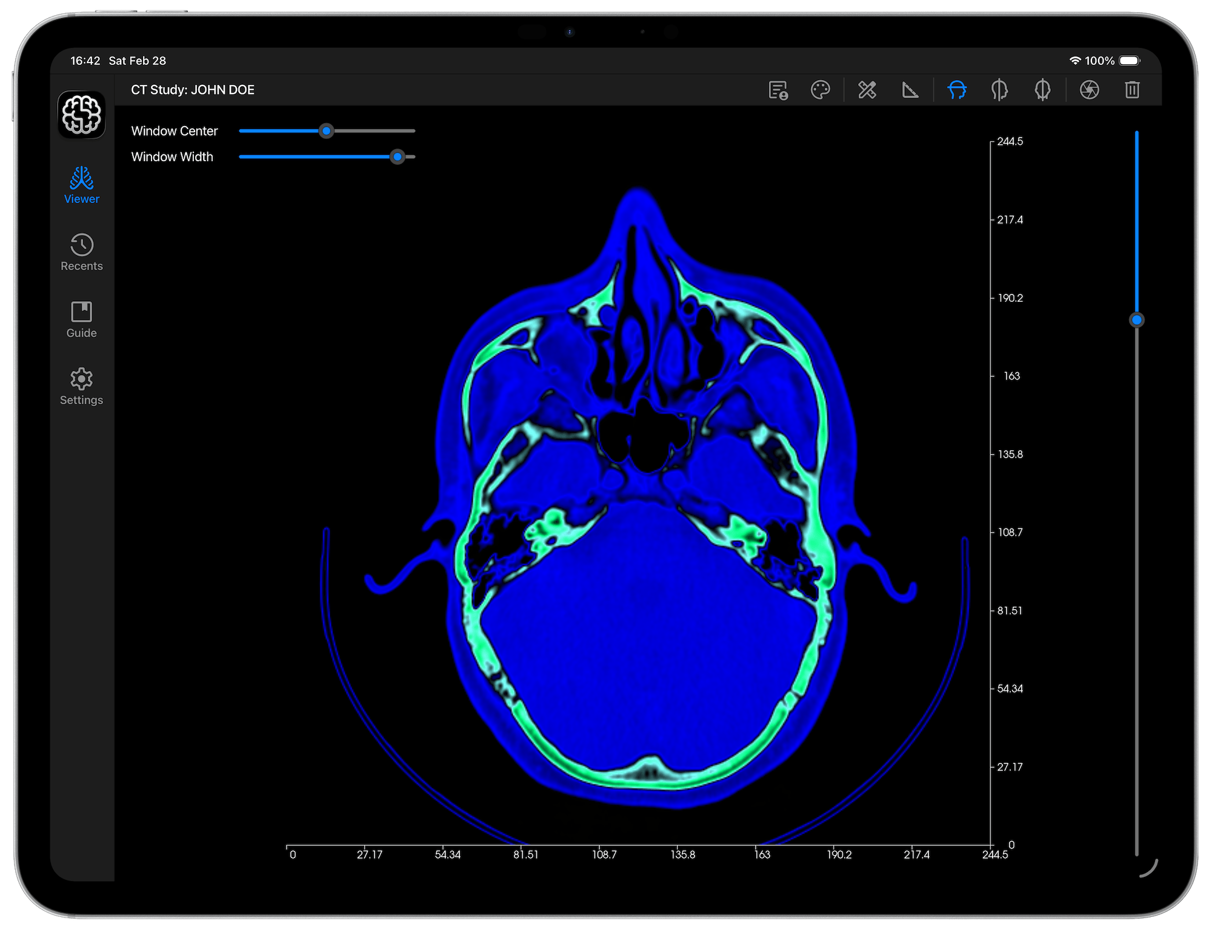Screen dimensions: 1212x929
Task: Click the brain logo in the sidebar
Action: (81, 115)
